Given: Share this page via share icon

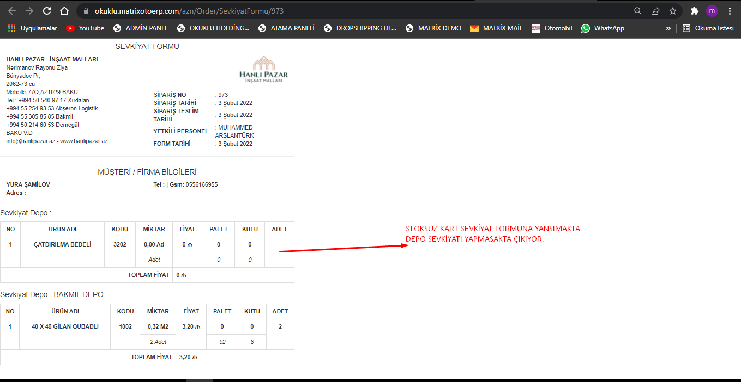Looking at the screenshot, I should pos(655,11).
